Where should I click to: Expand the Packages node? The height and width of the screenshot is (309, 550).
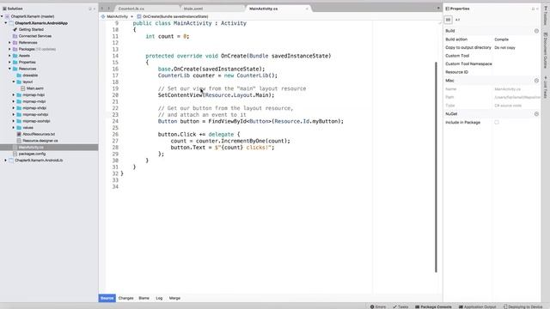9,49
